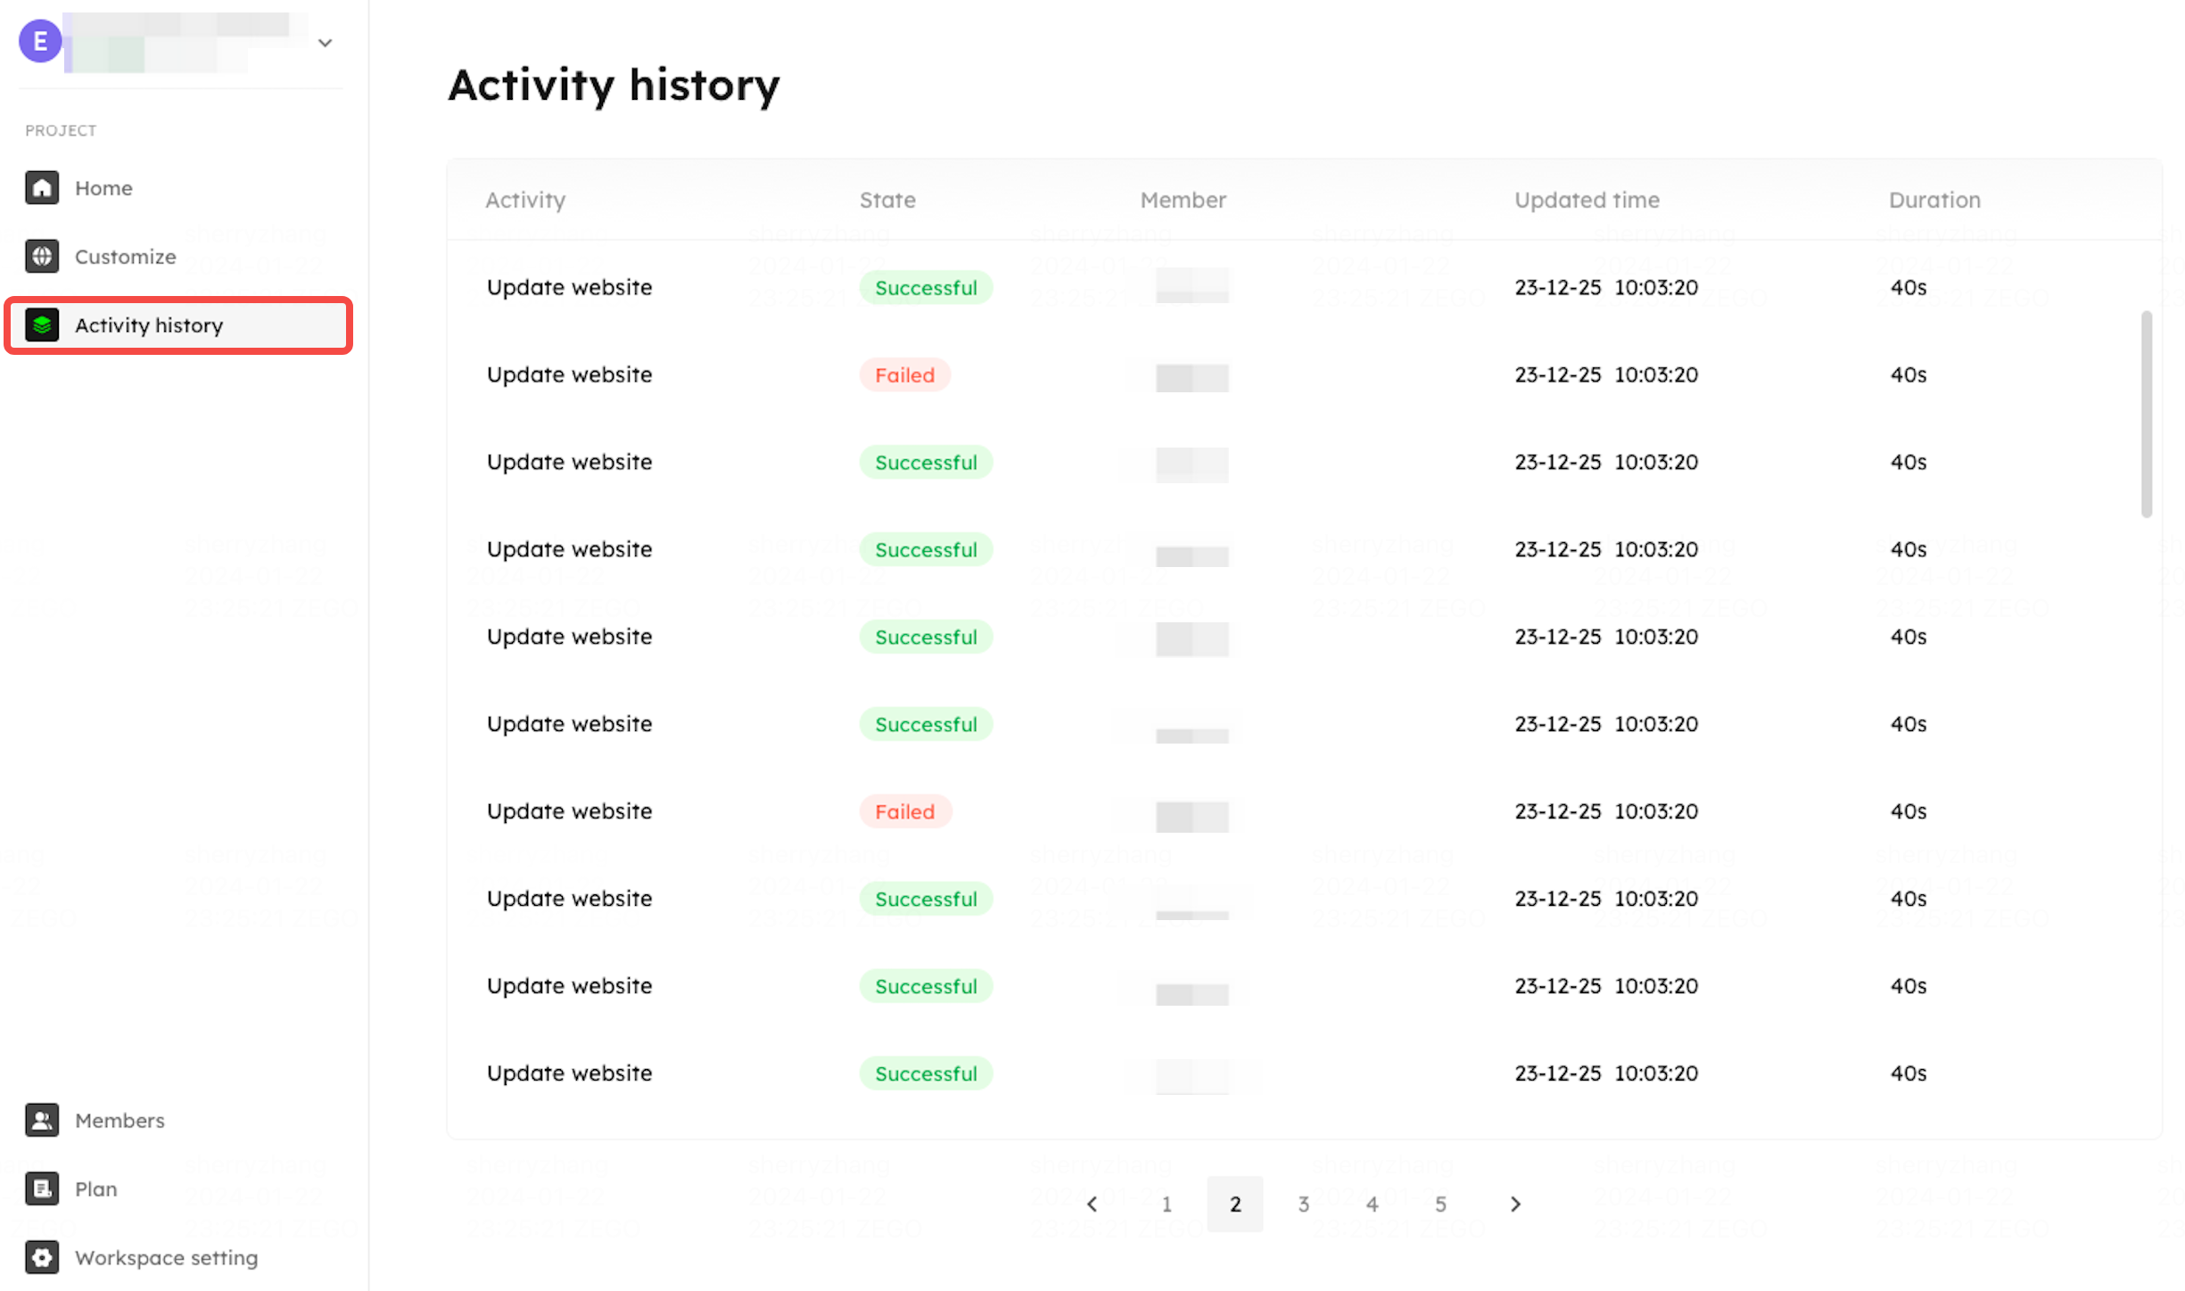Image resolution: width=2185 pixels, height=1291 pixels.
Task: Go to next page with right arrow
Action: [1515, 1205]
